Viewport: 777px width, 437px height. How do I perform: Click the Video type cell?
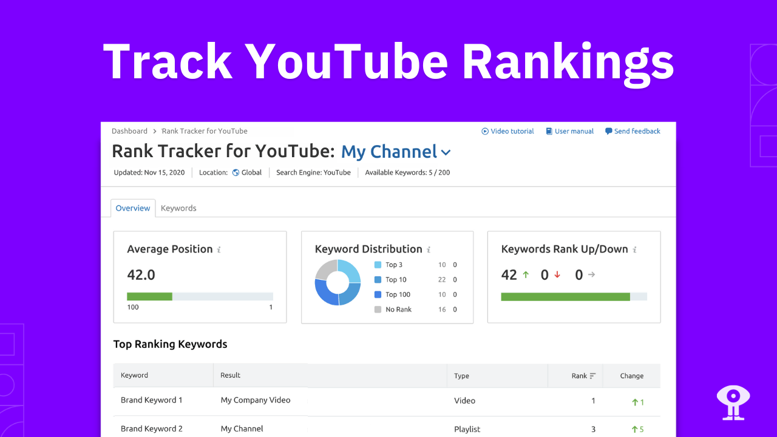464,401
